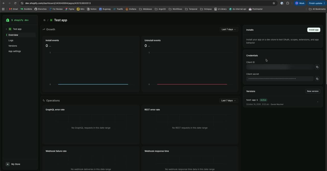Open the Buildkite bookmark
The height and width of the screenshot is (171, 327).
coord(26,9)
